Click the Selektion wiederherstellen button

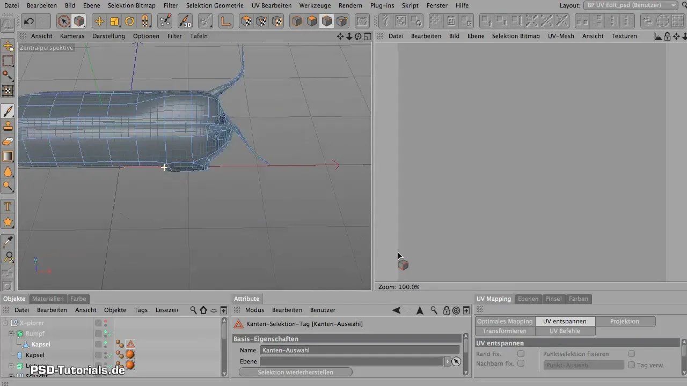(x=295, y=372)
